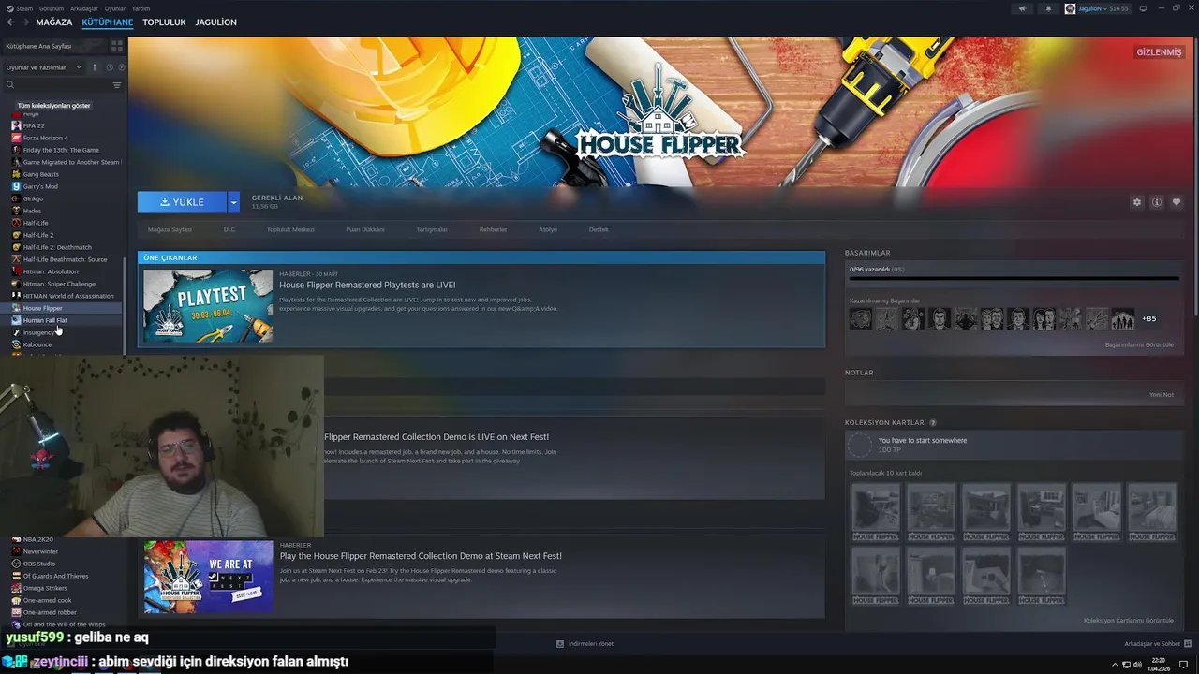Open the notifications bell icon
Image resolution: width=1199 pixels, height=674 pixels.
click(x=1048, y=8)
